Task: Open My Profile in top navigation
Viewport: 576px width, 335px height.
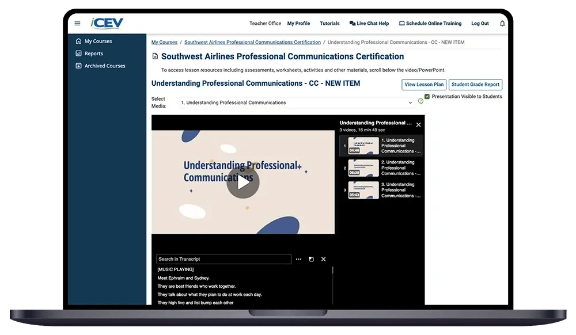Action: [x=298, y=24]
